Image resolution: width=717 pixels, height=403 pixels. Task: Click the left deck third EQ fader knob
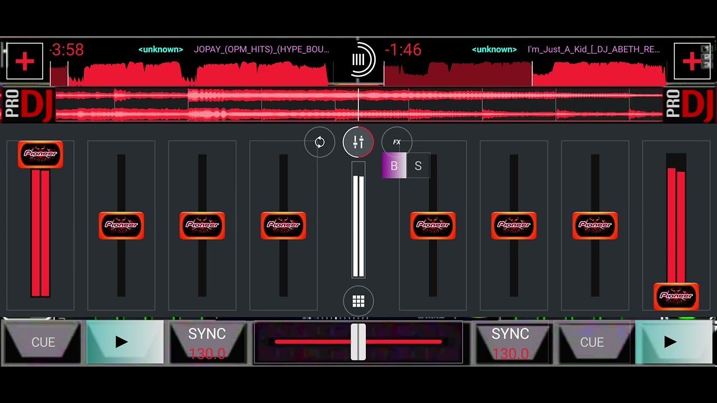point(283,226)
